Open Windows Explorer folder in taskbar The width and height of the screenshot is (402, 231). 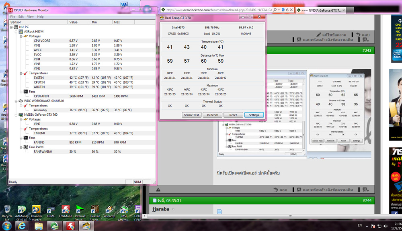(x=39, y=226)
